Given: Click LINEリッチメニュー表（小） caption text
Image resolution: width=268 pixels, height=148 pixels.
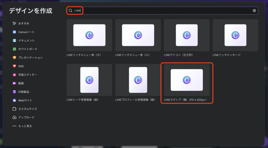Looking at the screenshot, I should (x=132, y=55).
